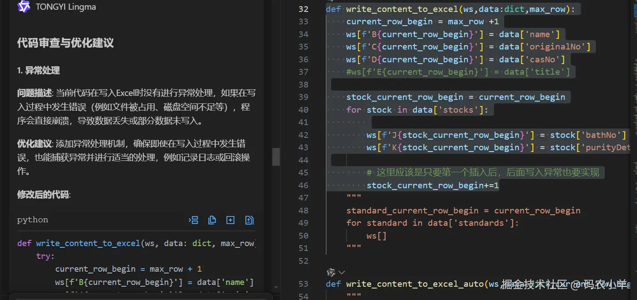The image size is (637, 300).
Task: Click the 'python' code block language label
Action: pos(33,220)
